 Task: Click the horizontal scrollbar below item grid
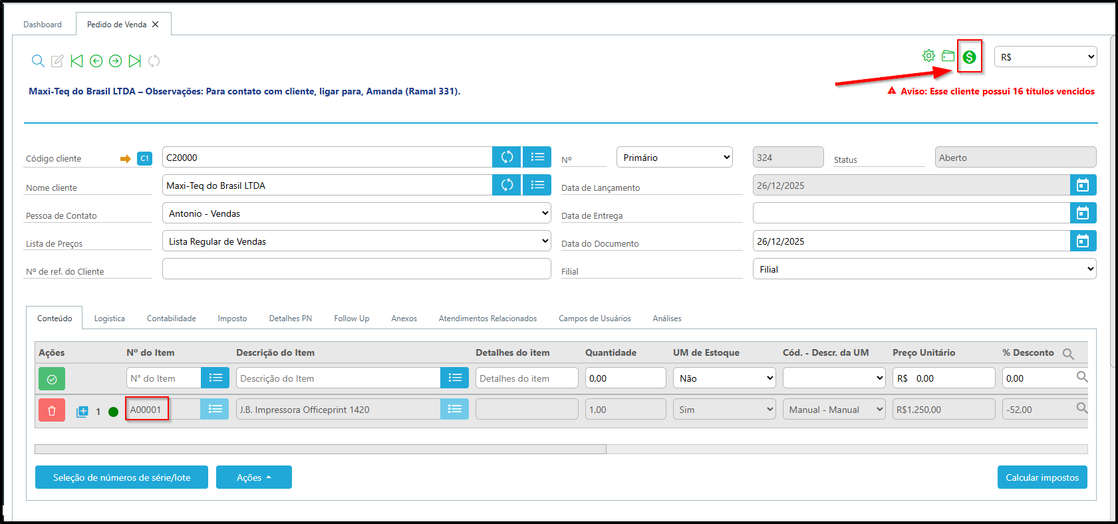pyautogui.click(x=320, y=450)
